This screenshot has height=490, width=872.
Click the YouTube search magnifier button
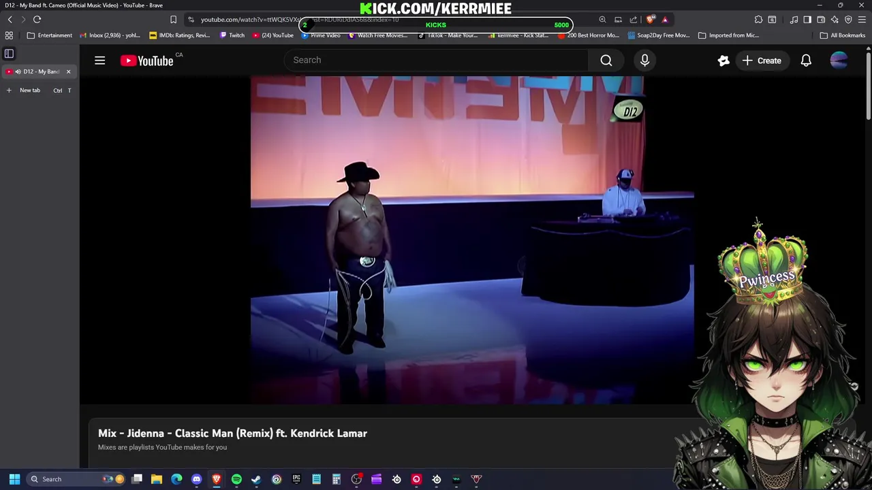[606, 61]
